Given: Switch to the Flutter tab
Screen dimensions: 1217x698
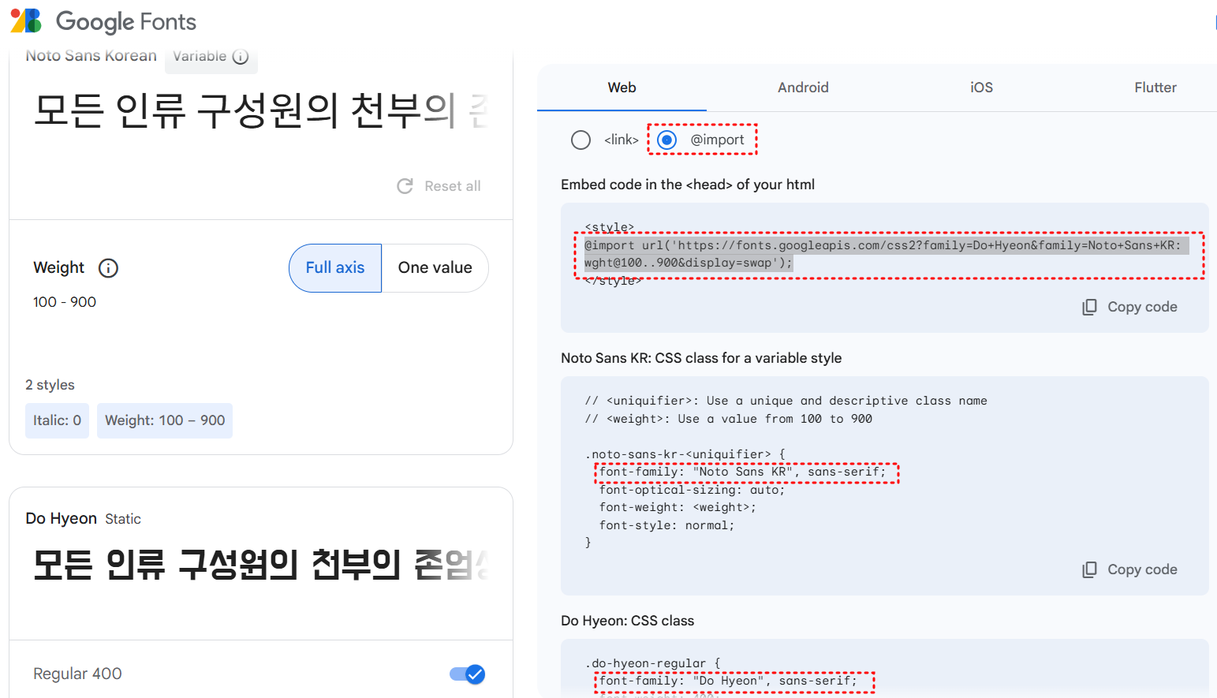Looking at the screenshot, I should point(1155,88).
